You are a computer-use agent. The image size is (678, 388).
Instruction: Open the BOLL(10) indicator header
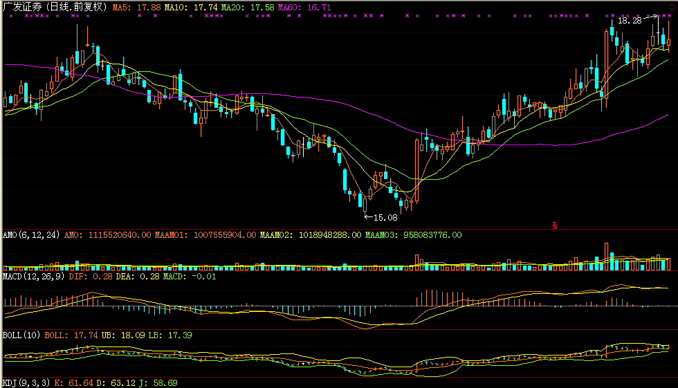coord(22,335)
